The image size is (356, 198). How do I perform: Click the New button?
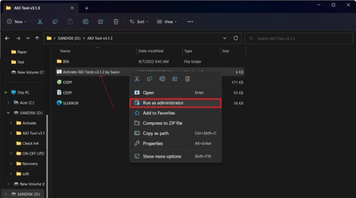[x=16, y=22]
